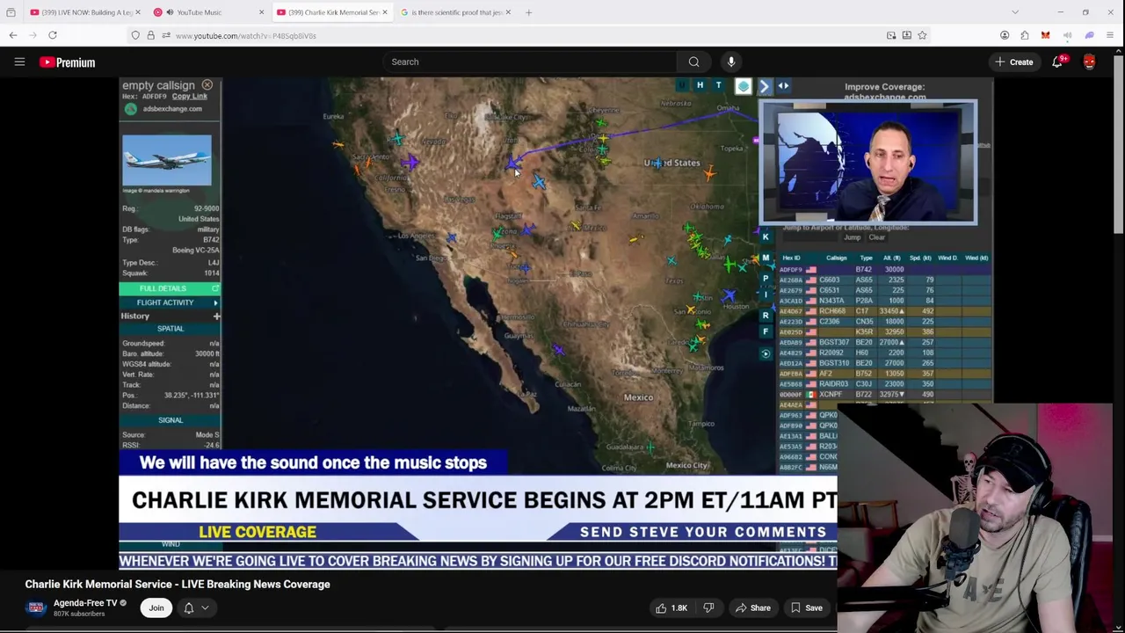Open tracking protection shield icon
The height and width of the screenshot is (633, 1125).
135,35
